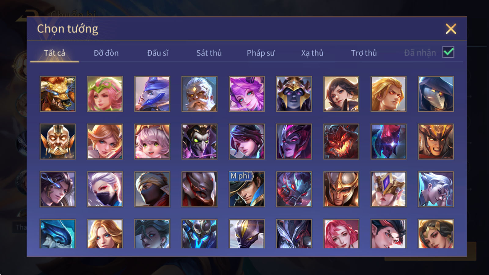Choose the white-bearded old man hero
This screenshot has height=275, width=489.
coord(199,94)
